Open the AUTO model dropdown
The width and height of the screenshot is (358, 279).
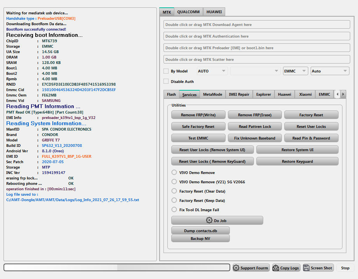[212, 71]
